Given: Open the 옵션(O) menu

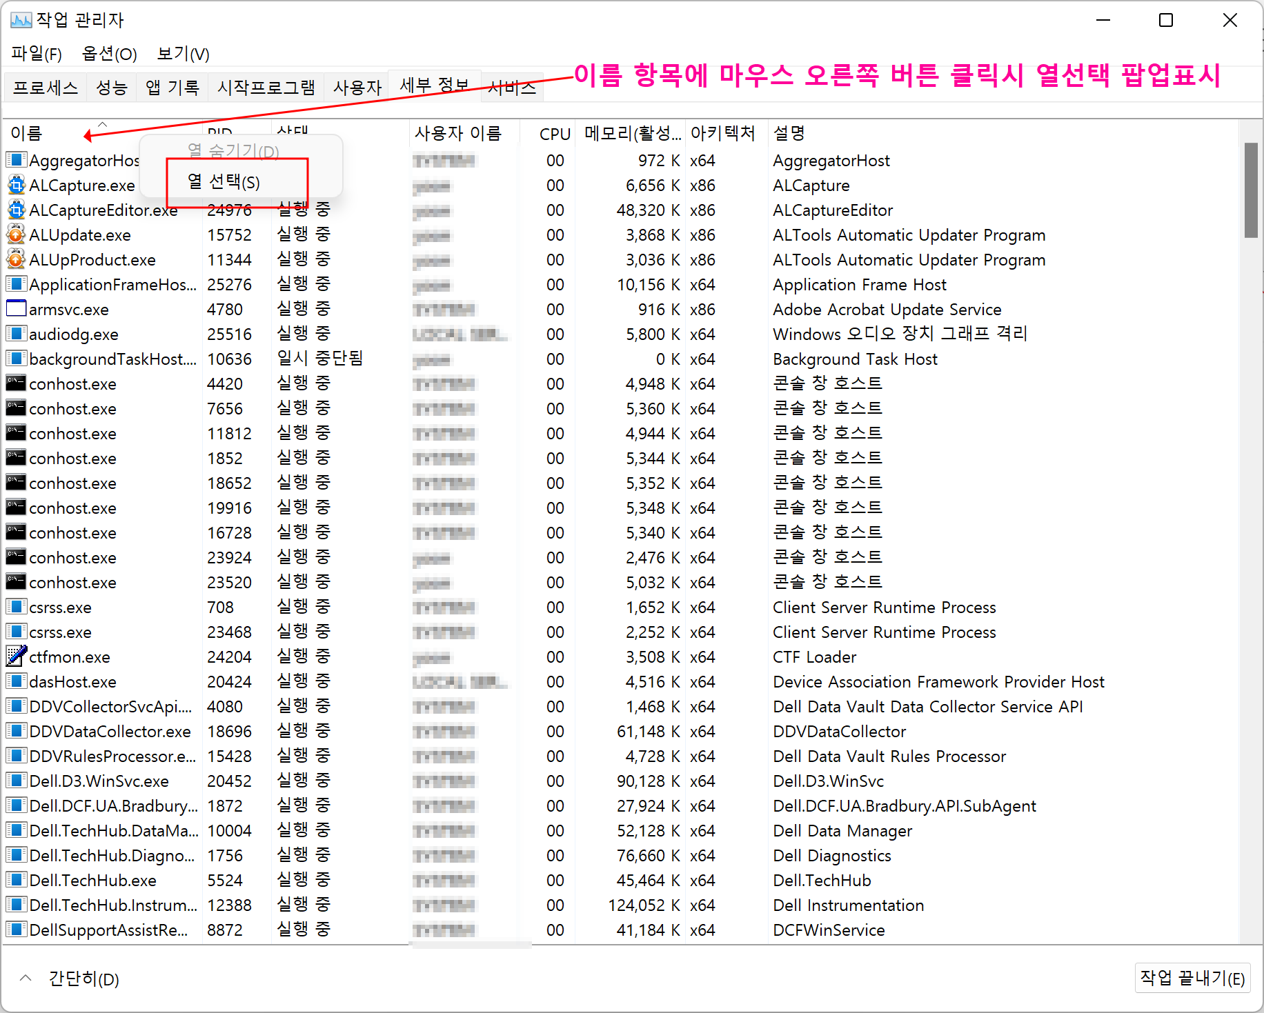Looking at the screenshot, I should tap(109, 54).
